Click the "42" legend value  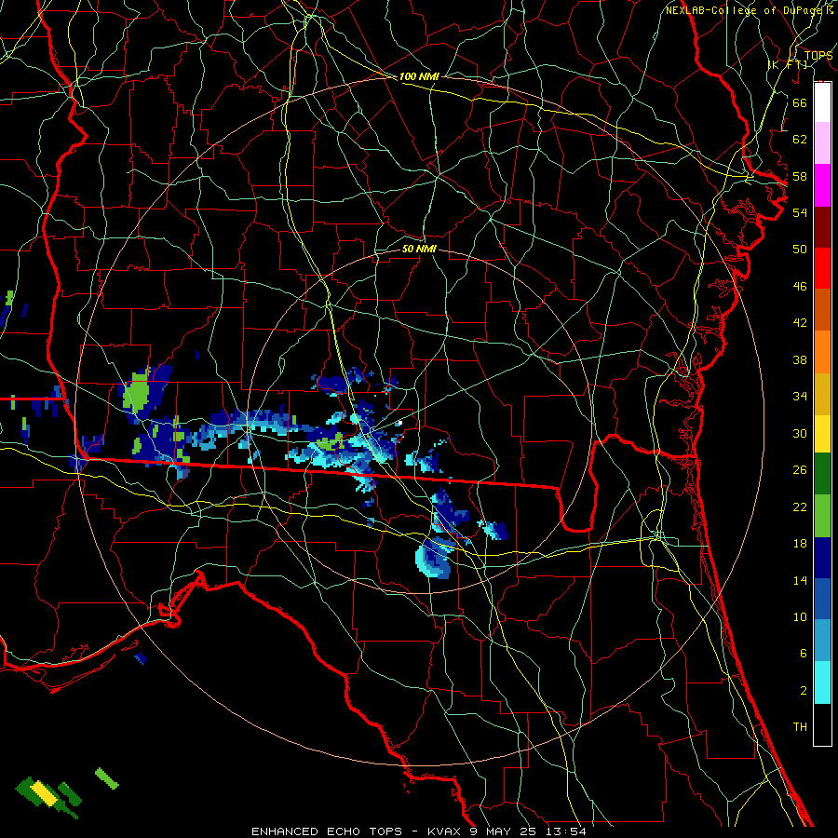tap(800, 323)
